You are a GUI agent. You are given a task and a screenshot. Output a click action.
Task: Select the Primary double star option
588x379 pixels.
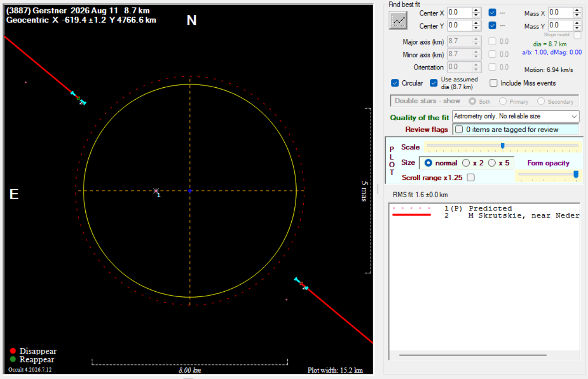coord(503,101)
